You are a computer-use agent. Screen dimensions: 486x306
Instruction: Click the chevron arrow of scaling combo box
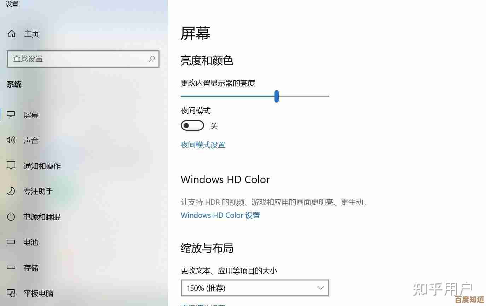coord(320,288)
